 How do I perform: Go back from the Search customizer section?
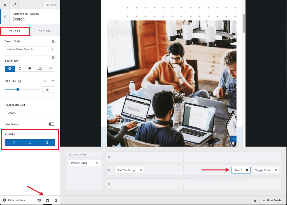click(x=5, y=17)
